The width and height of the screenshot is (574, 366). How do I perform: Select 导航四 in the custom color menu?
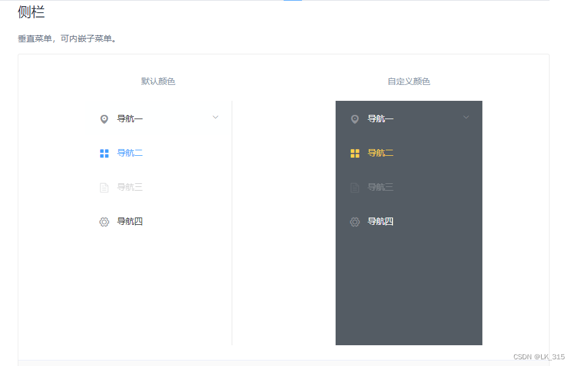(381, 222)
